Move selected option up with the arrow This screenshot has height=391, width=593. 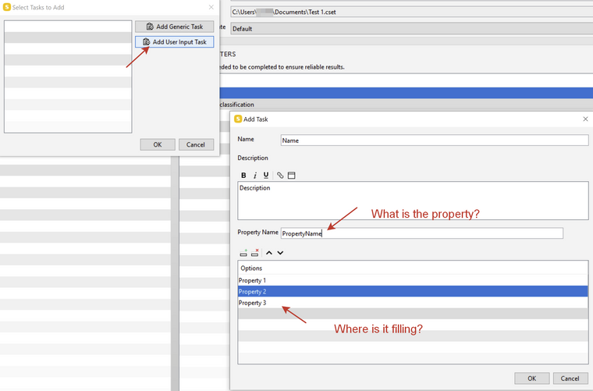pos(269,253)
